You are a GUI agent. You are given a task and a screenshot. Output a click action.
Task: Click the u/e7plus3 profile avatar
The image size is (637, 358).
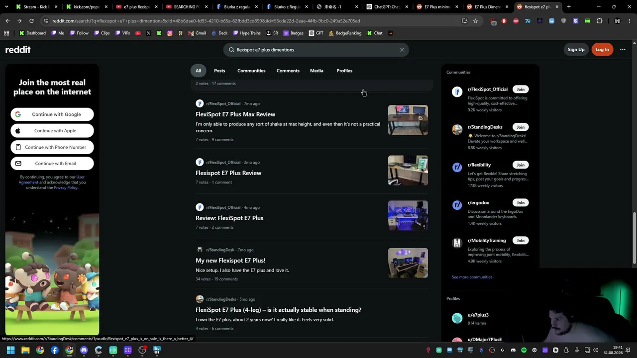click(x=457, y=318)
